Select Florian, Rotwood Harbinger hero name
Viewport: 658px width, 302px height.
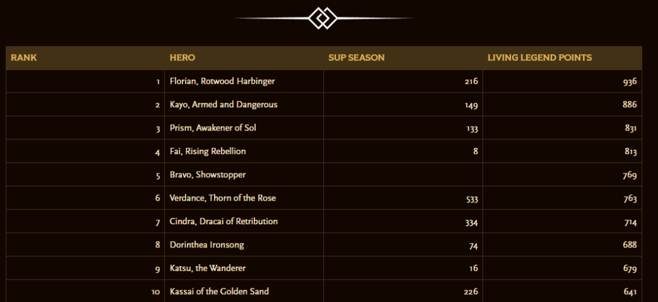pos(222,82)
